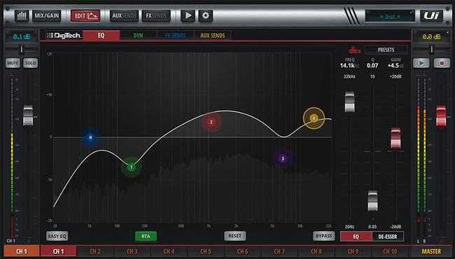Open the meters view icon
This screenshot has width=455, height=259.
click(x=22, y=15)
